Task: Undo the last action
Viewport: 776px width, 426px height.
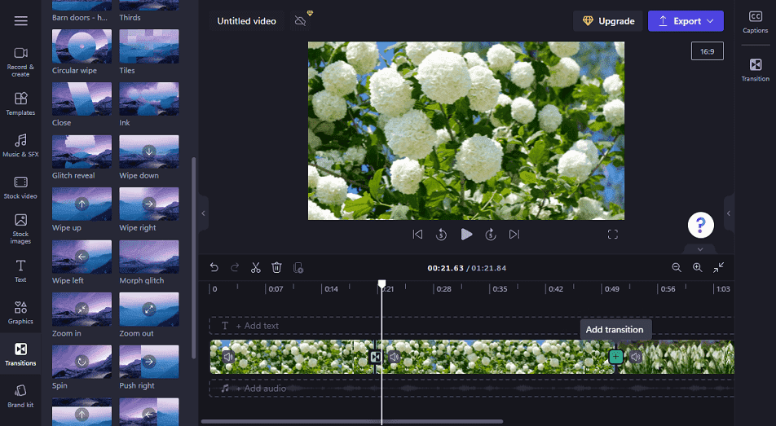Action: click(x=214, y=268)
